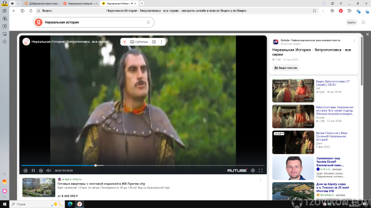371x208 pixels.
Task: Rewind the video with the skip-back icon
Action: point(25,171)
